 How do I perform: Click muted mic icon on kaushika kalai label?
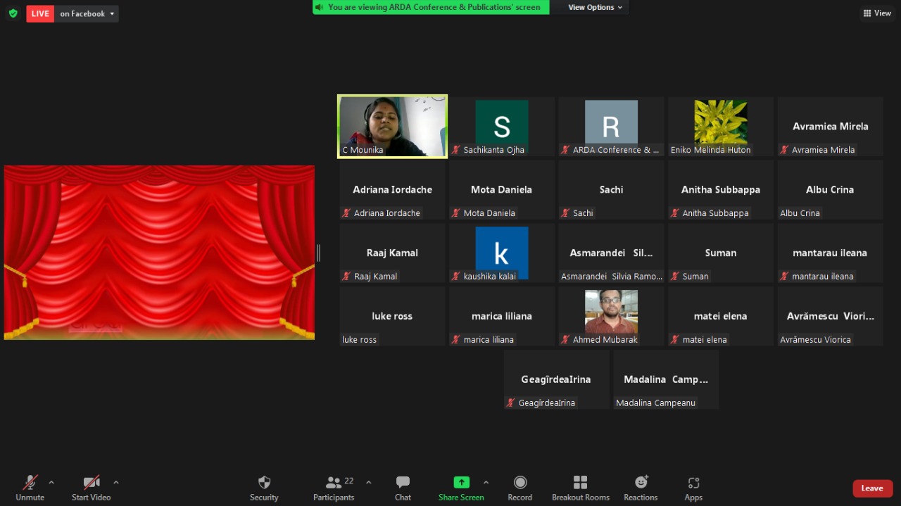tap(456, 277)
